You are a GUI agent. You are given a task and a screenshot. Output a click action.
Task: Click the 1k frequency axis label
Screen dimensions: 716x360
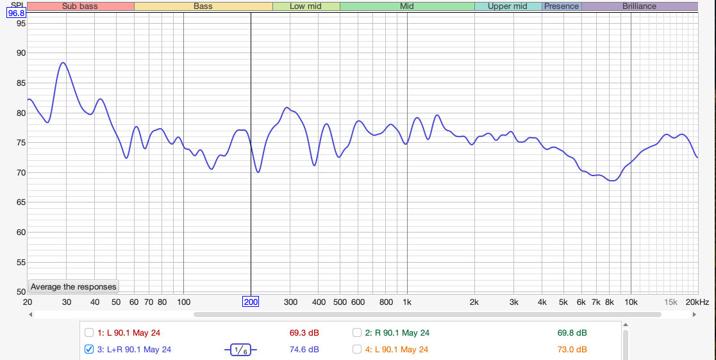(x=407, y=302)
